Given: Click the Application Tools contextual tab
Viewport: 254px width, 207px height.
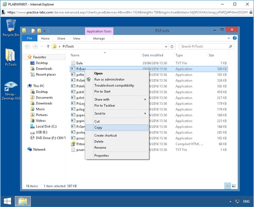Looking at the screenshot, I should click(99, 31).
